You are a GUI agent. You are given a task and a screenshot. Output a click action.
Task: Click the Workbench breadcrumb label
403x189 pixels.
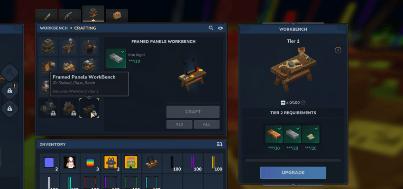(54, 28)
